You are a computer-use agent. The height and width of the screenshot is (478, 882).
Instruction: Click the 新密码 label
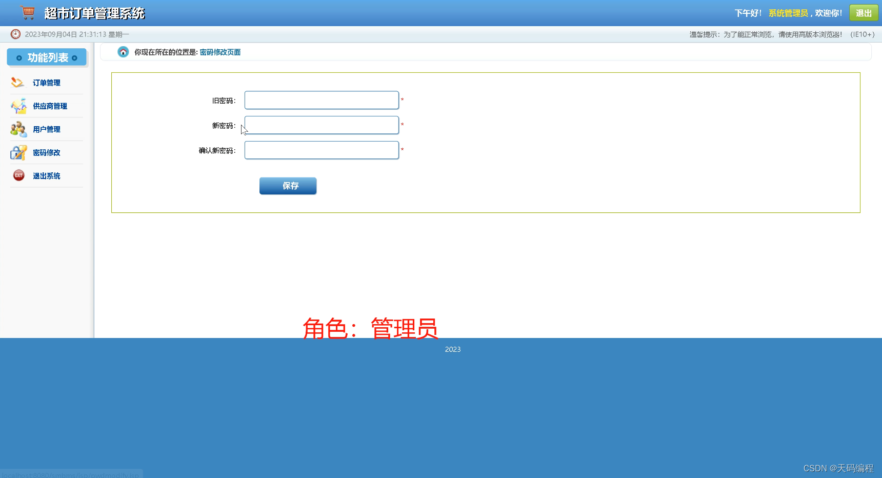tap(224, 126)
